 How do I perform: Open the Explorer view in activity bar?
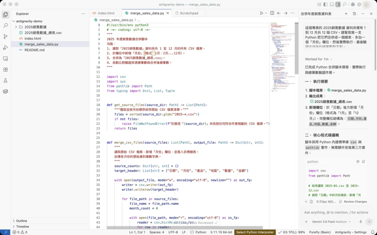[5, 15]
